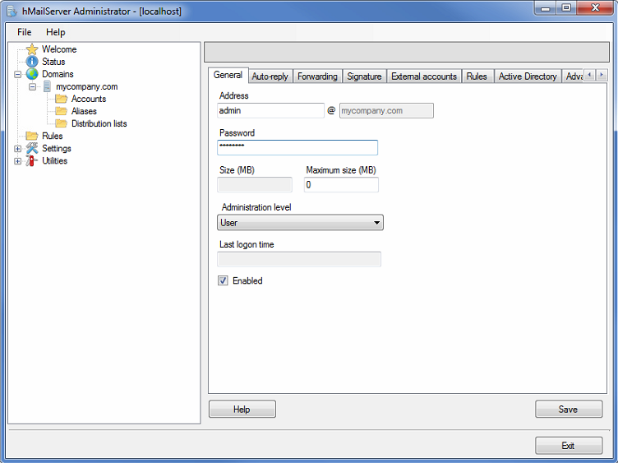This screenshot has height=463, width=618.
Task: Switch to the partially visible Advanced tab
Action: click(x=573, y=76)
